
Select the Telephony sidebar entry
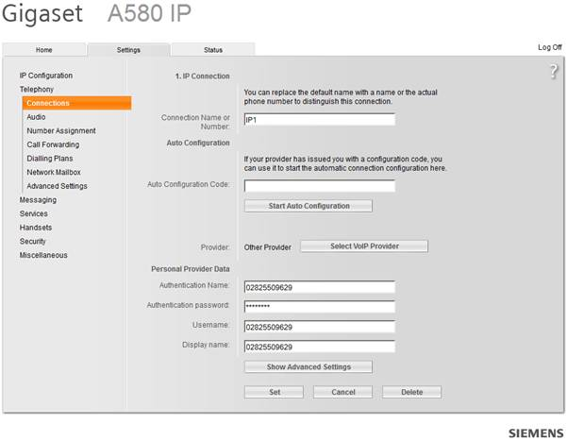(37, 89)
